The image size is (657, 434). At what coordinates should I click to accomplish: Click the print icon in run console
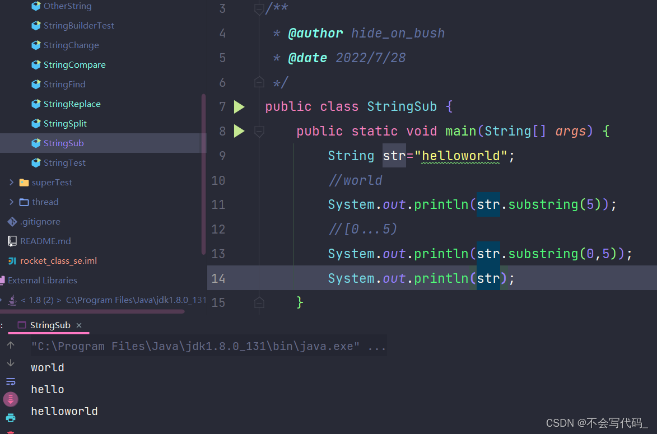[x=11, y=418]
